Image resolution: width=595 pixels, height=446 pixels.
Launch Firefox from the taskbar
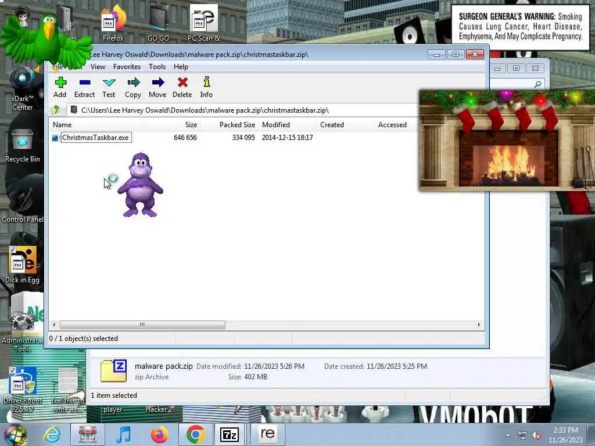(x=159, y=434)
